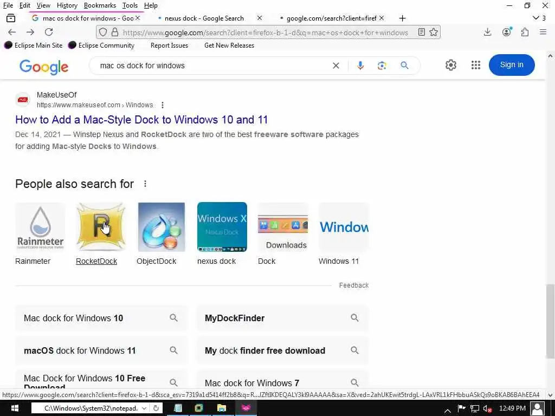Viewport: 555px width, 416px height.
Task: Open the more options dots beside MakeUseOf URL
Action: [163, 105]
